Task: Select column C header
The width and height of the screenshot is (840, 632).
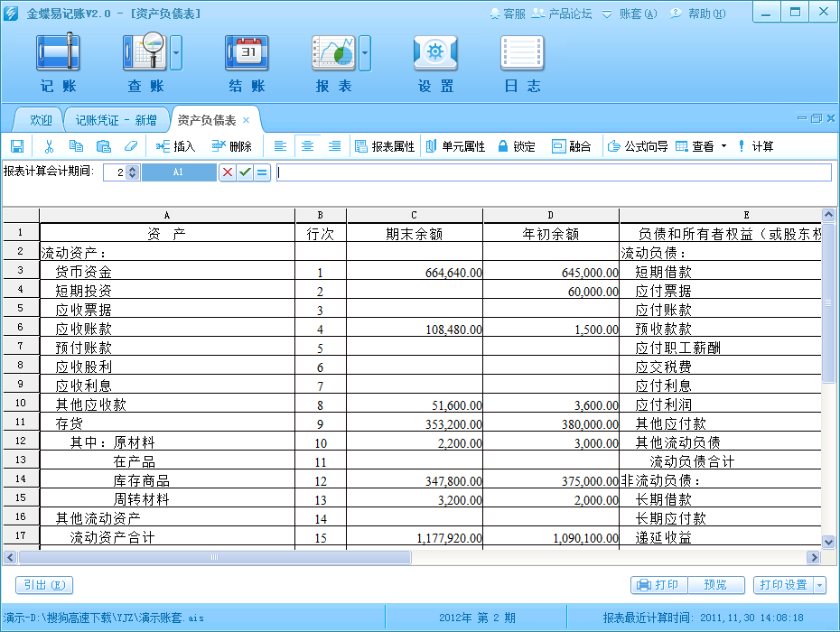Action: tap(414, 215)
